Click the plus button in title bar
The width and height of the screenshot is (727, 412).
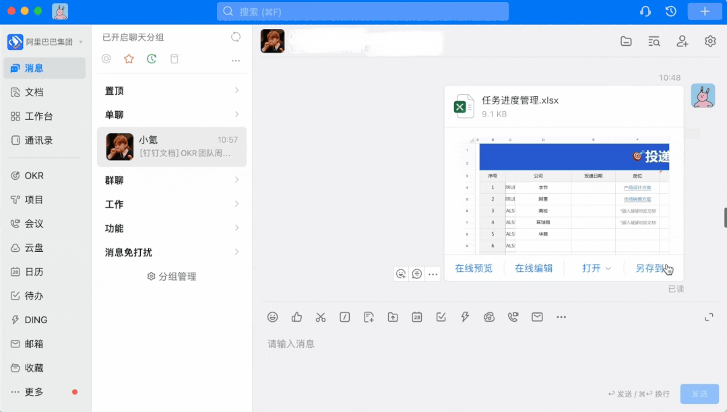tap(705, 11)
